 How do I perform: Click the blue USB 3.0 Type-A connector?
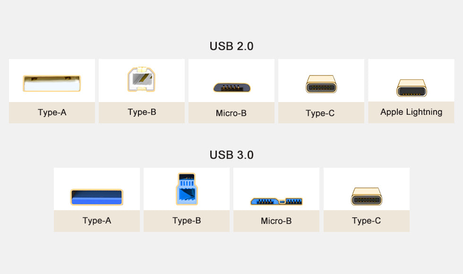96,197
